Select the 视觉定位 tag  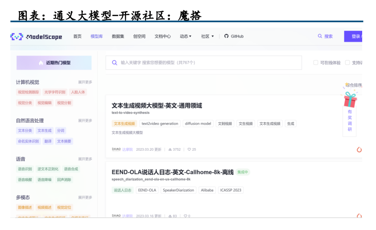pos(64,207)
